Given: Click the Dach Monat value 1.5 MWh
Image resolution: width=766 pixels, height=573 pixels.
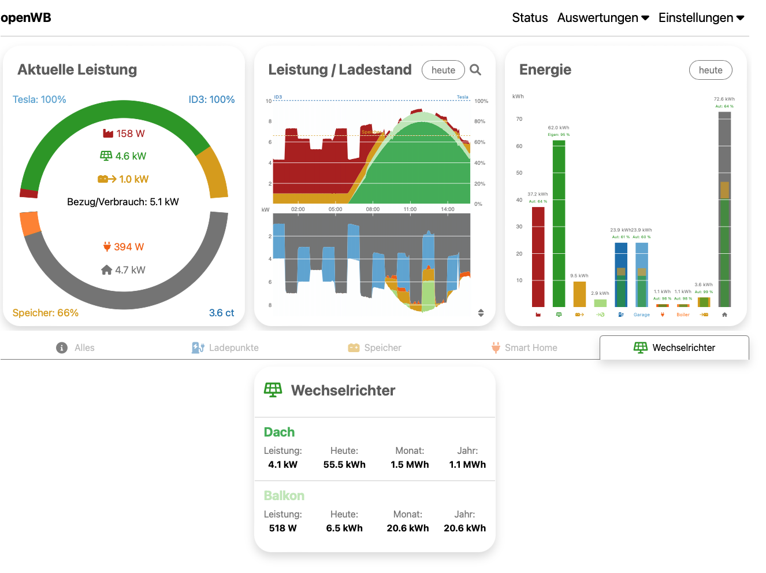Looking at the screenshot, I should (410, 464).
